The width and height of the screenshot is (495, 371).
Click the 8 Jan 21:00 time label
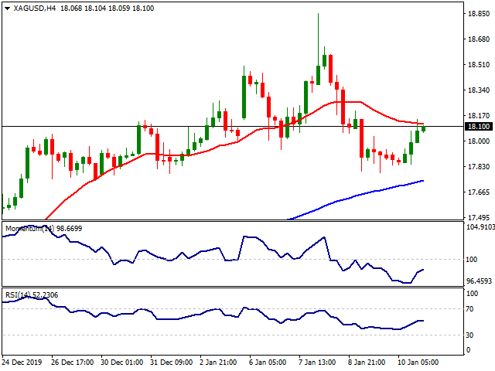click(x=367, y=362)
